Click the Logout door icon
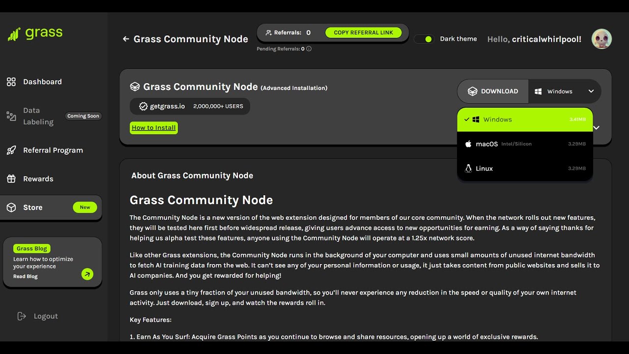629x354 pixels. click(x=22, y=316)
